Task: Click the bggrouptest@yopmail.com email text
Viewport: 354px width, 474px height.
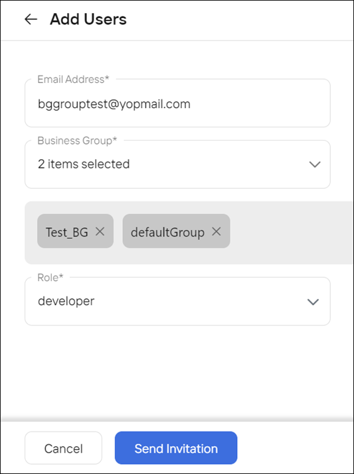Action: point(114,104)
